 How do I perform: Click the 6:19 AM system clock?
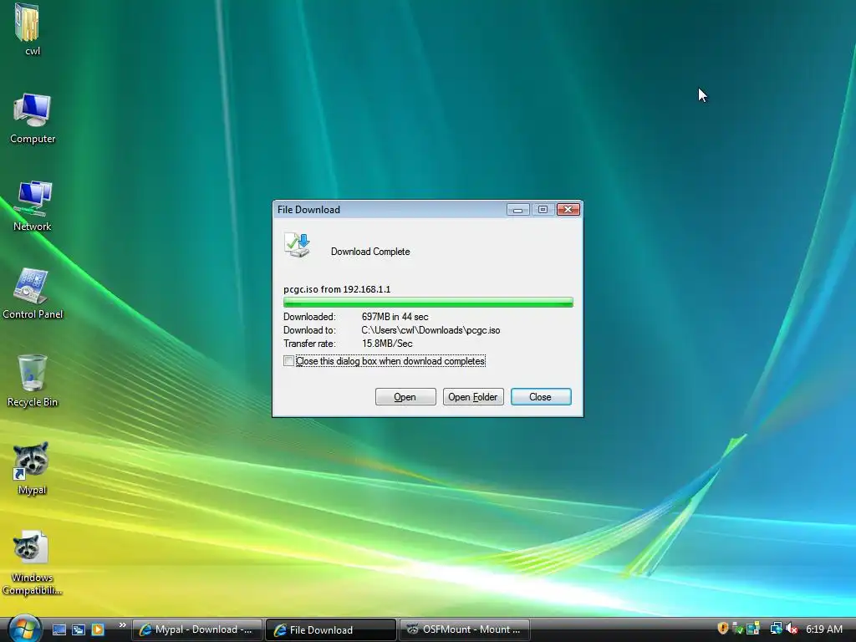823,629
